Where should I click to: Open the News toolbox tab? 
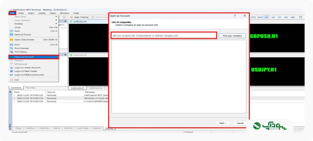click(x=18, y=128)
